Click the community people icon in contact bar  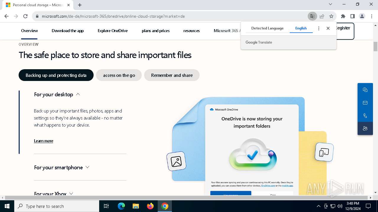click(x=365, y=128)
